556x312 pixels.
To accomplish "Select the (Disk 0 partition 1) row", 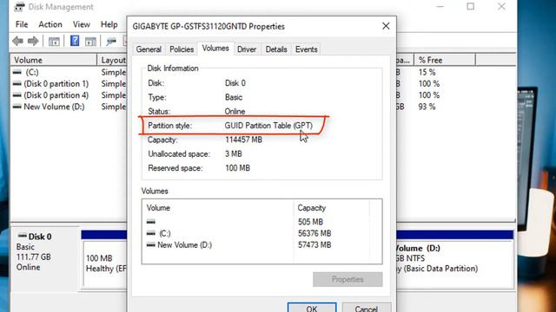I will (x=69, y=84).
